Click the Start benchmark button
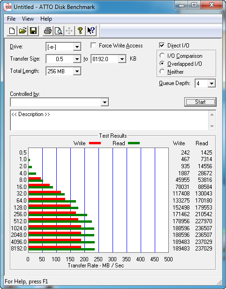This screenshot has height=289, width=226. [200, 102]
